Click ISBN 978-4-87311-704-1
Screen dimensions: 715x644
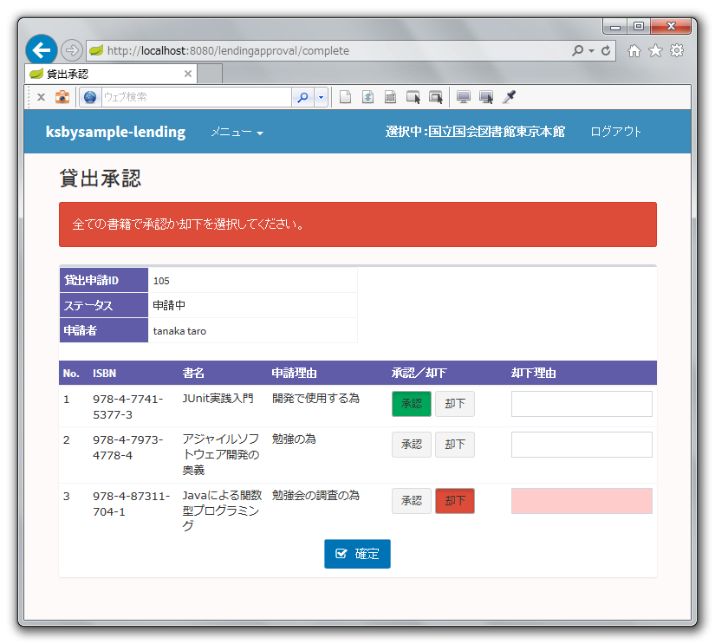tap(131, 504)
